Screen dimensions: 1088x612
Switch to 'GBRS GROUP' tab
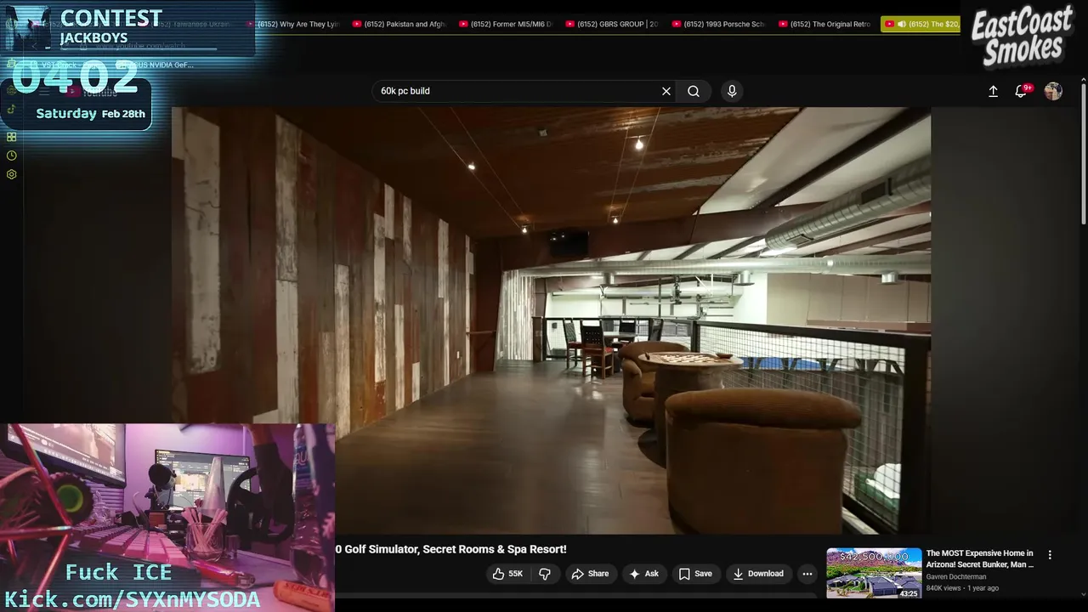click(x=613, y=24)
